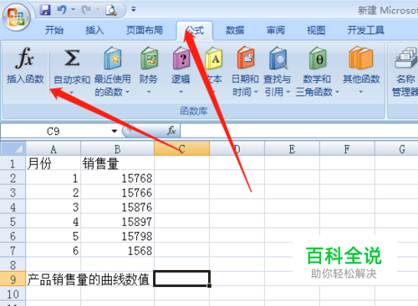Select column F header

[347, 149]
